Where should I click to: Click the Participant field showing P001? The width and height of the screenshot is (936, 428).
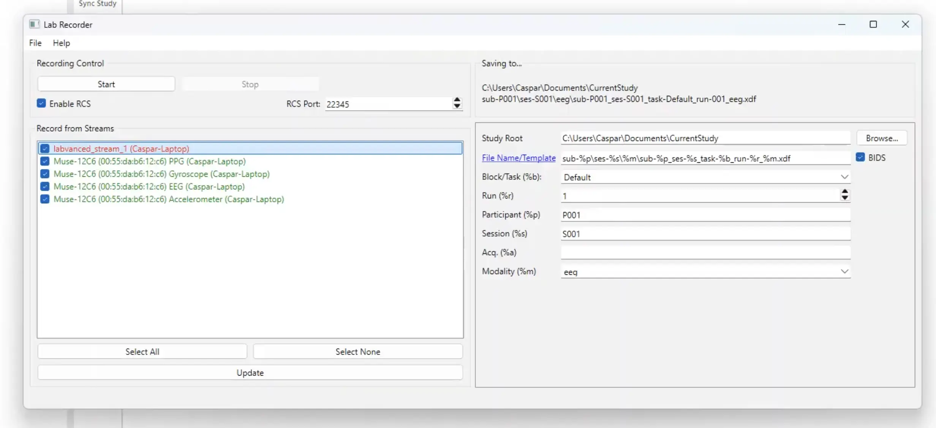tap(705, 215)
